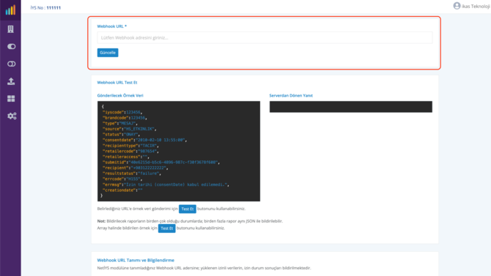The image size is (491, 276).
Task: Click the "submitid" line in JSON
Action: [161, 162]
